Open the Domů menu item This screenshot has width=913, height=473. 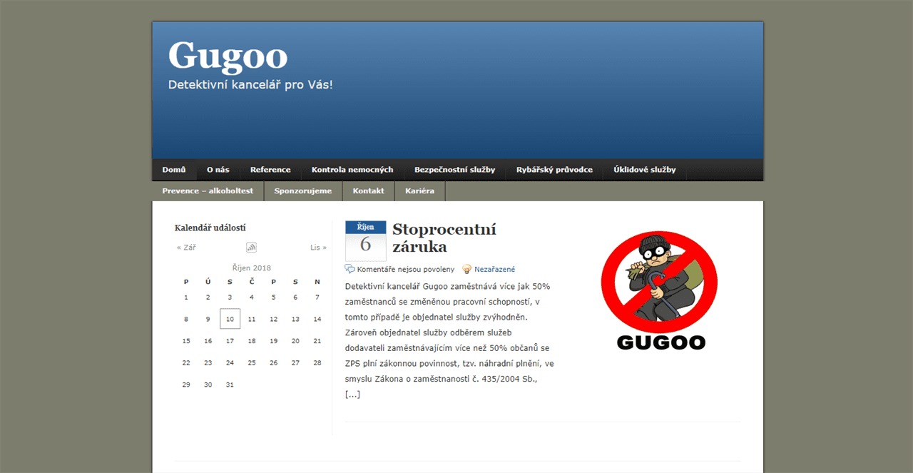174,170
